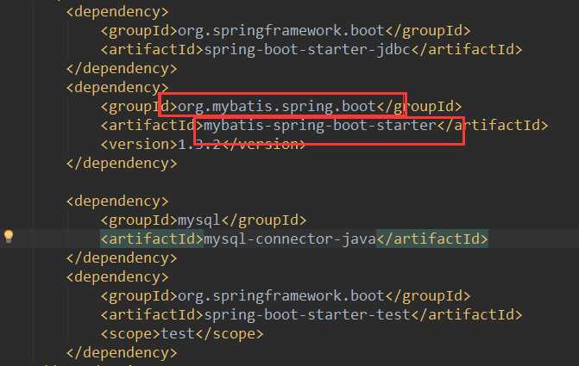Click the closing dependency tag after test scope
Image resolution: width=579 pixels, height=366 pixels.
(122, 353)
